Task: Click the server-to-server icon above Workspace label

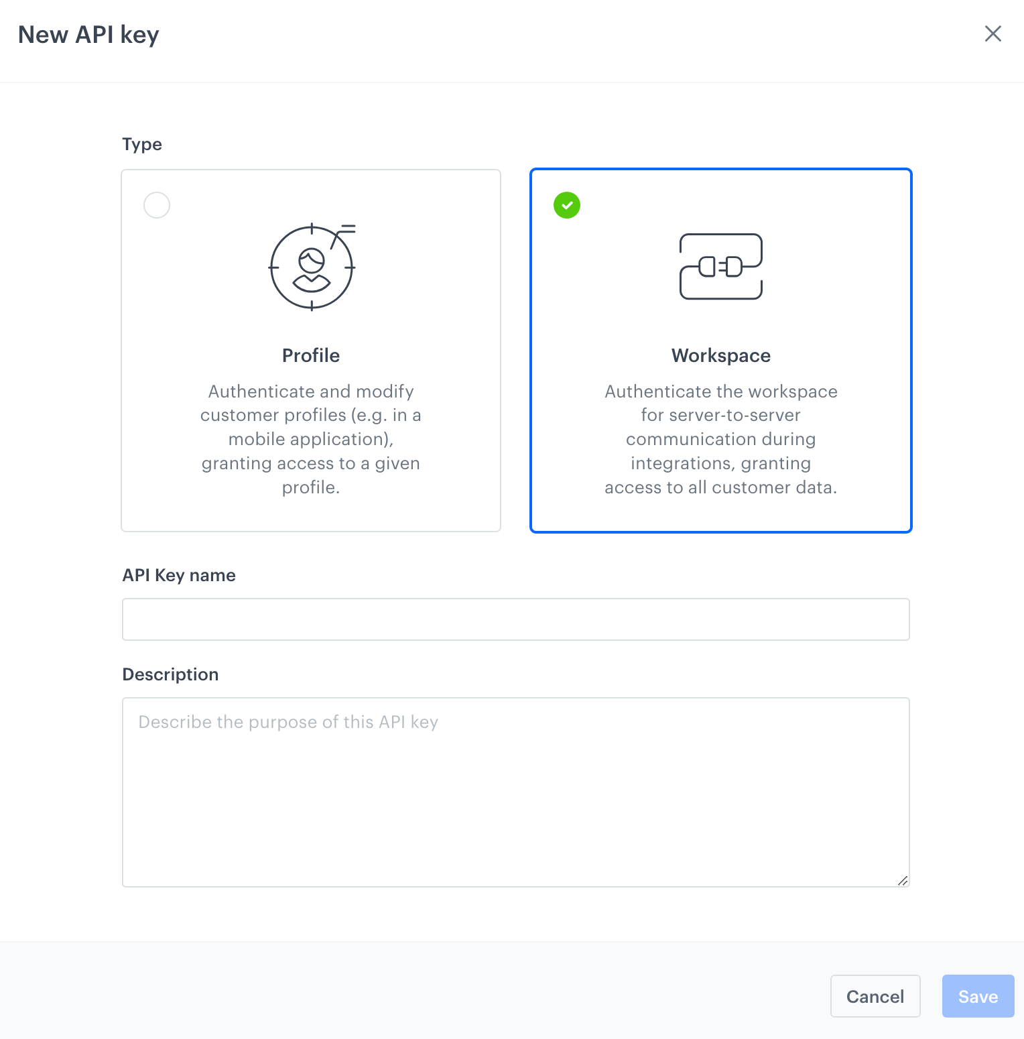Action: (720, 266)
